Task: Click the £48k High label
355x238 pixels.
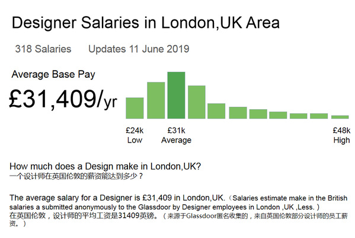Action: 341,135
